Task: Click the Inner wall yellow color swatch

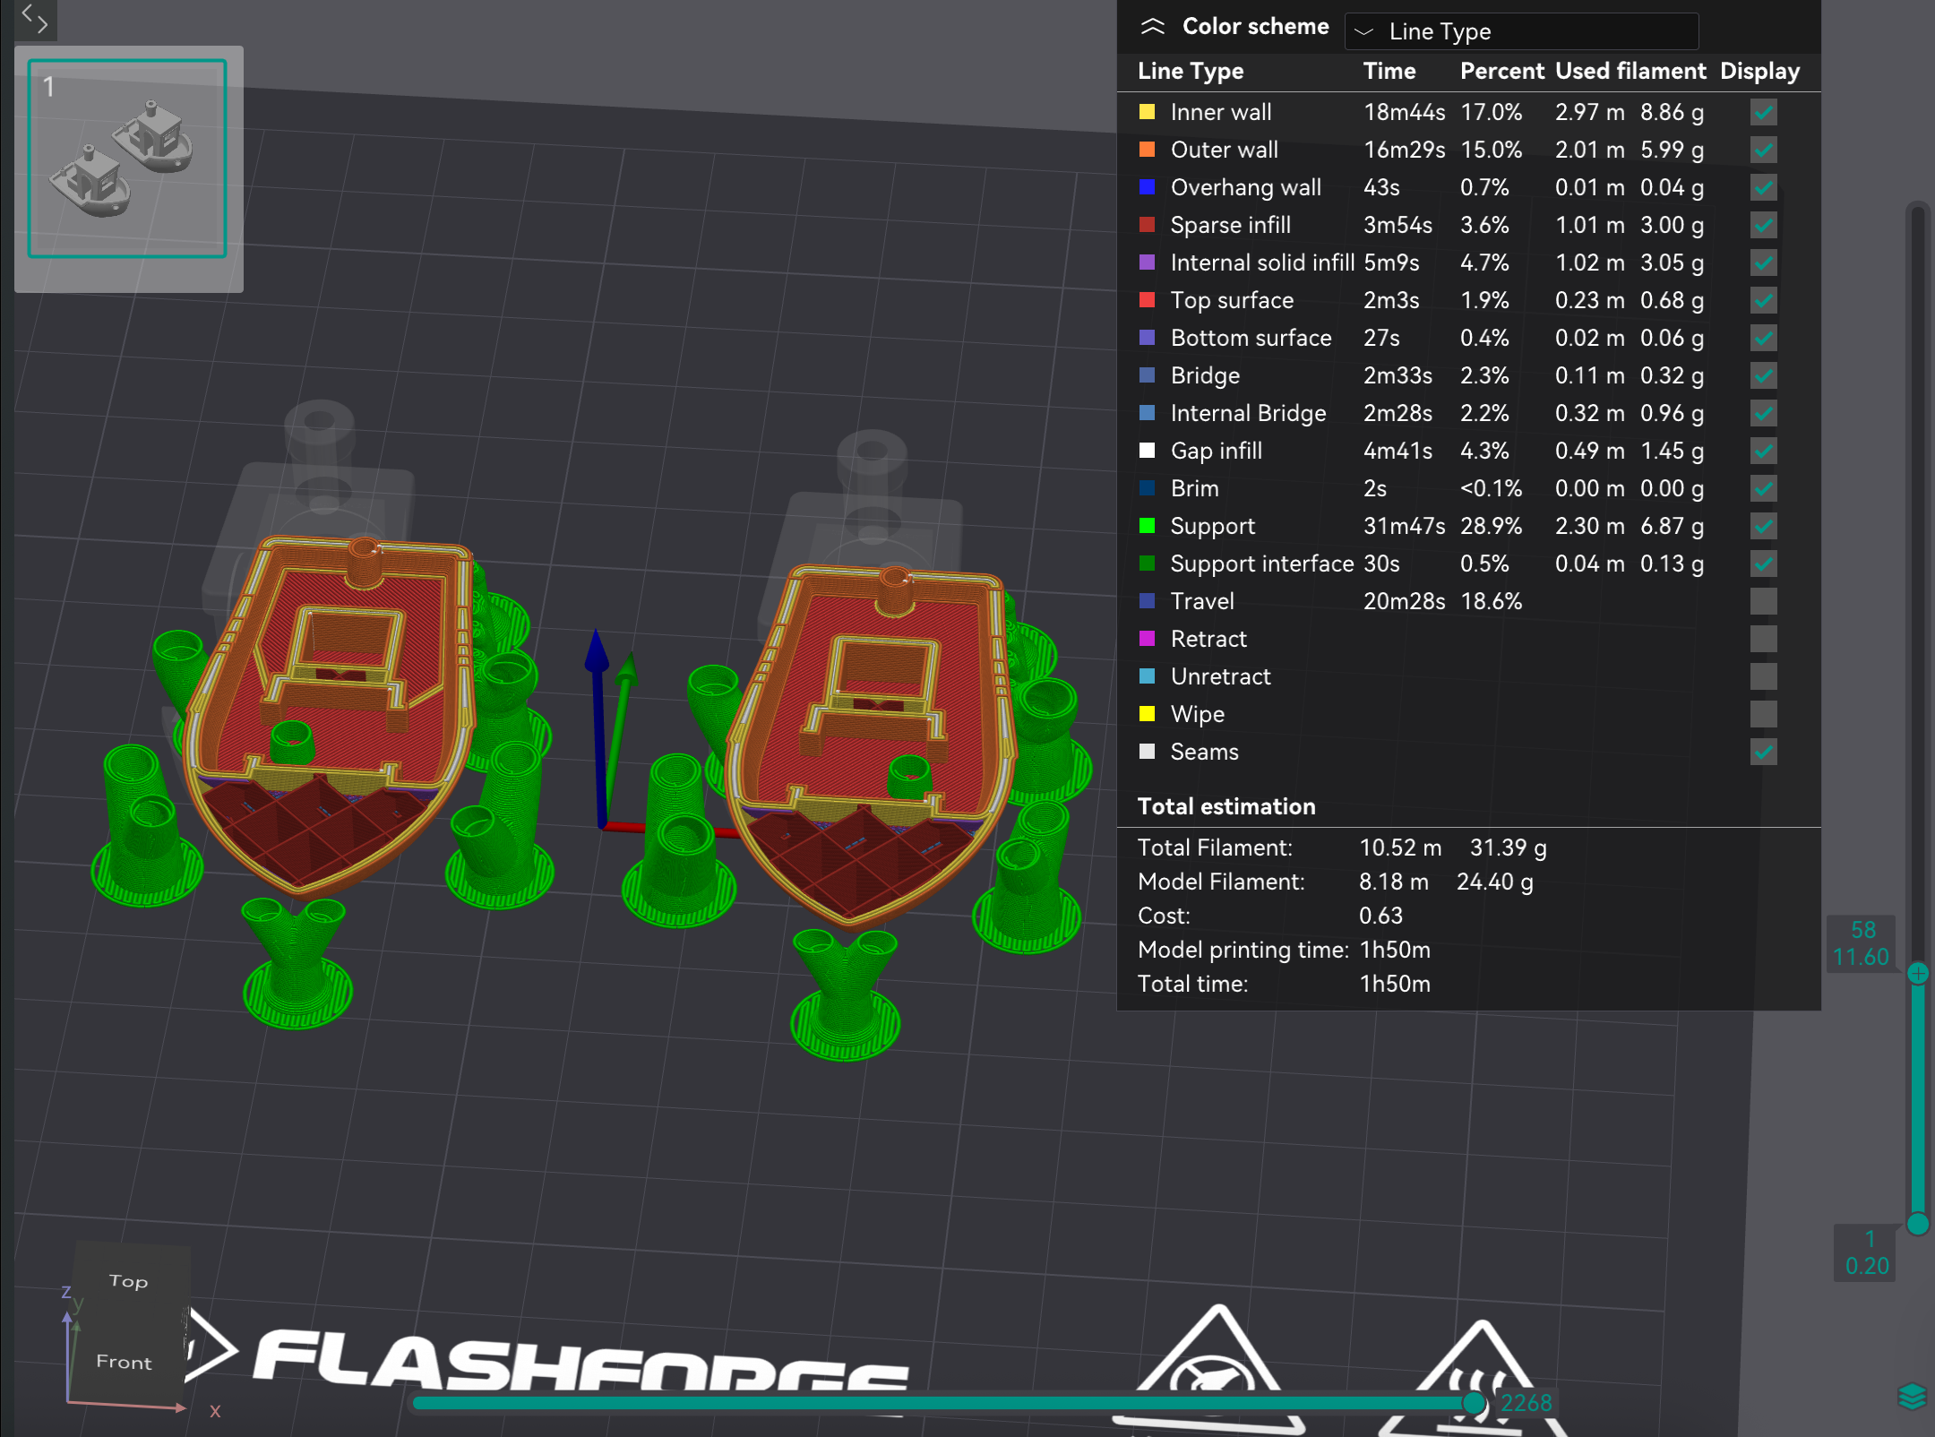Action: (1147, 112)
